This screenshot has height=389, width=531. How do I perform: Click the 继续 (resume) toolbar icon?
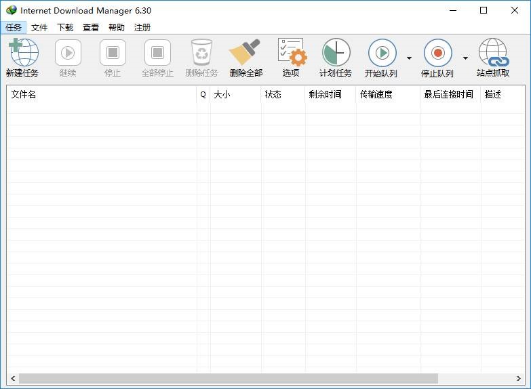(68, 52)
